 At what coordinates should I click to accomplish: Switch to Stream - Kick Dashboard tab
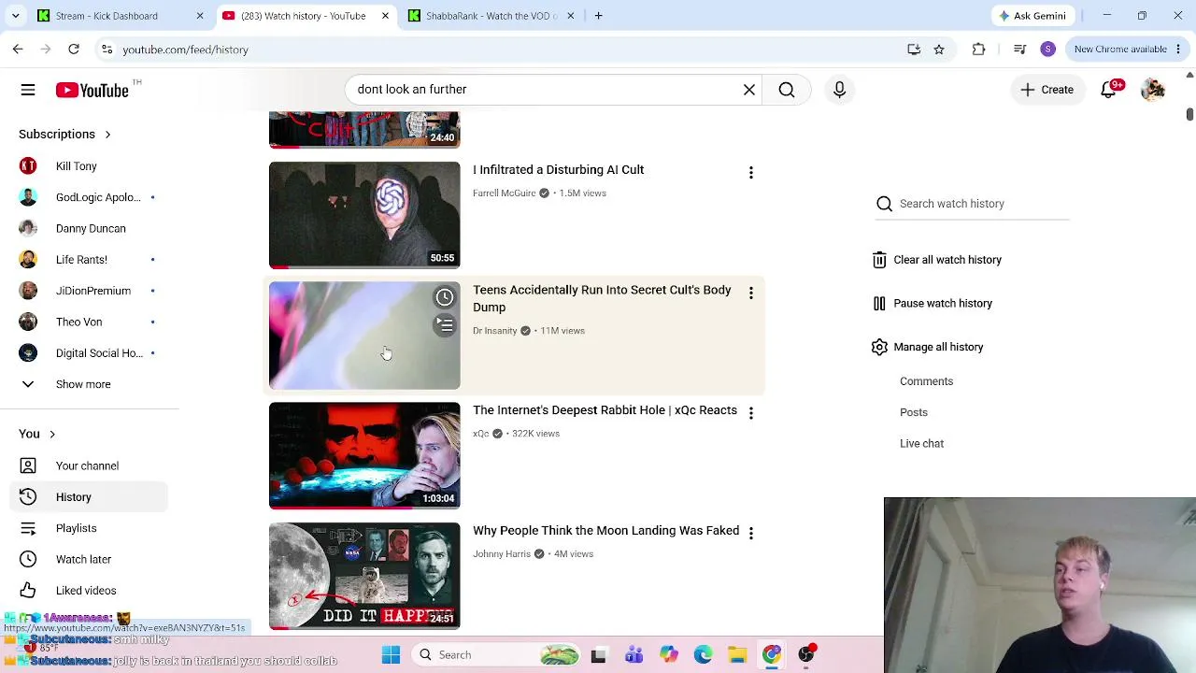click(x=119, y=16)
